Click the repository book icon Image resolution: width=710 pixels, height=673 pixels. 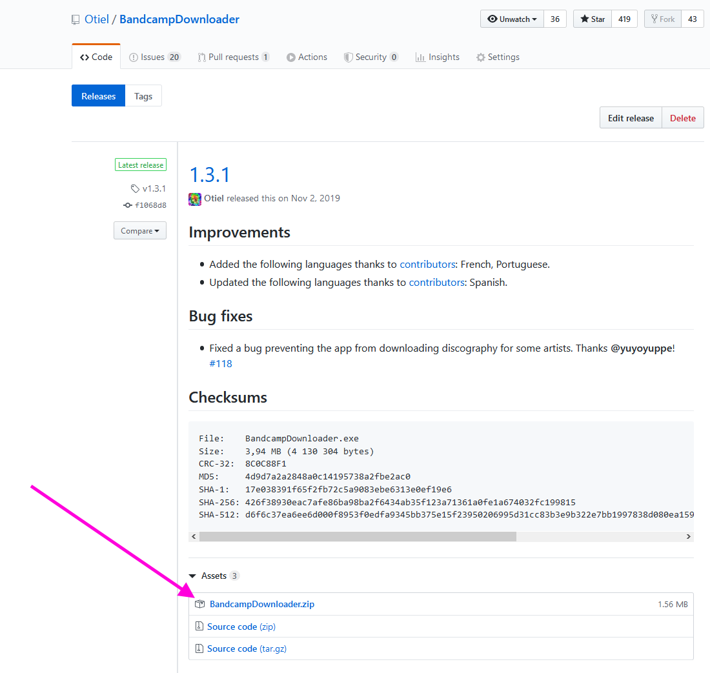click(x=76, y=19)
